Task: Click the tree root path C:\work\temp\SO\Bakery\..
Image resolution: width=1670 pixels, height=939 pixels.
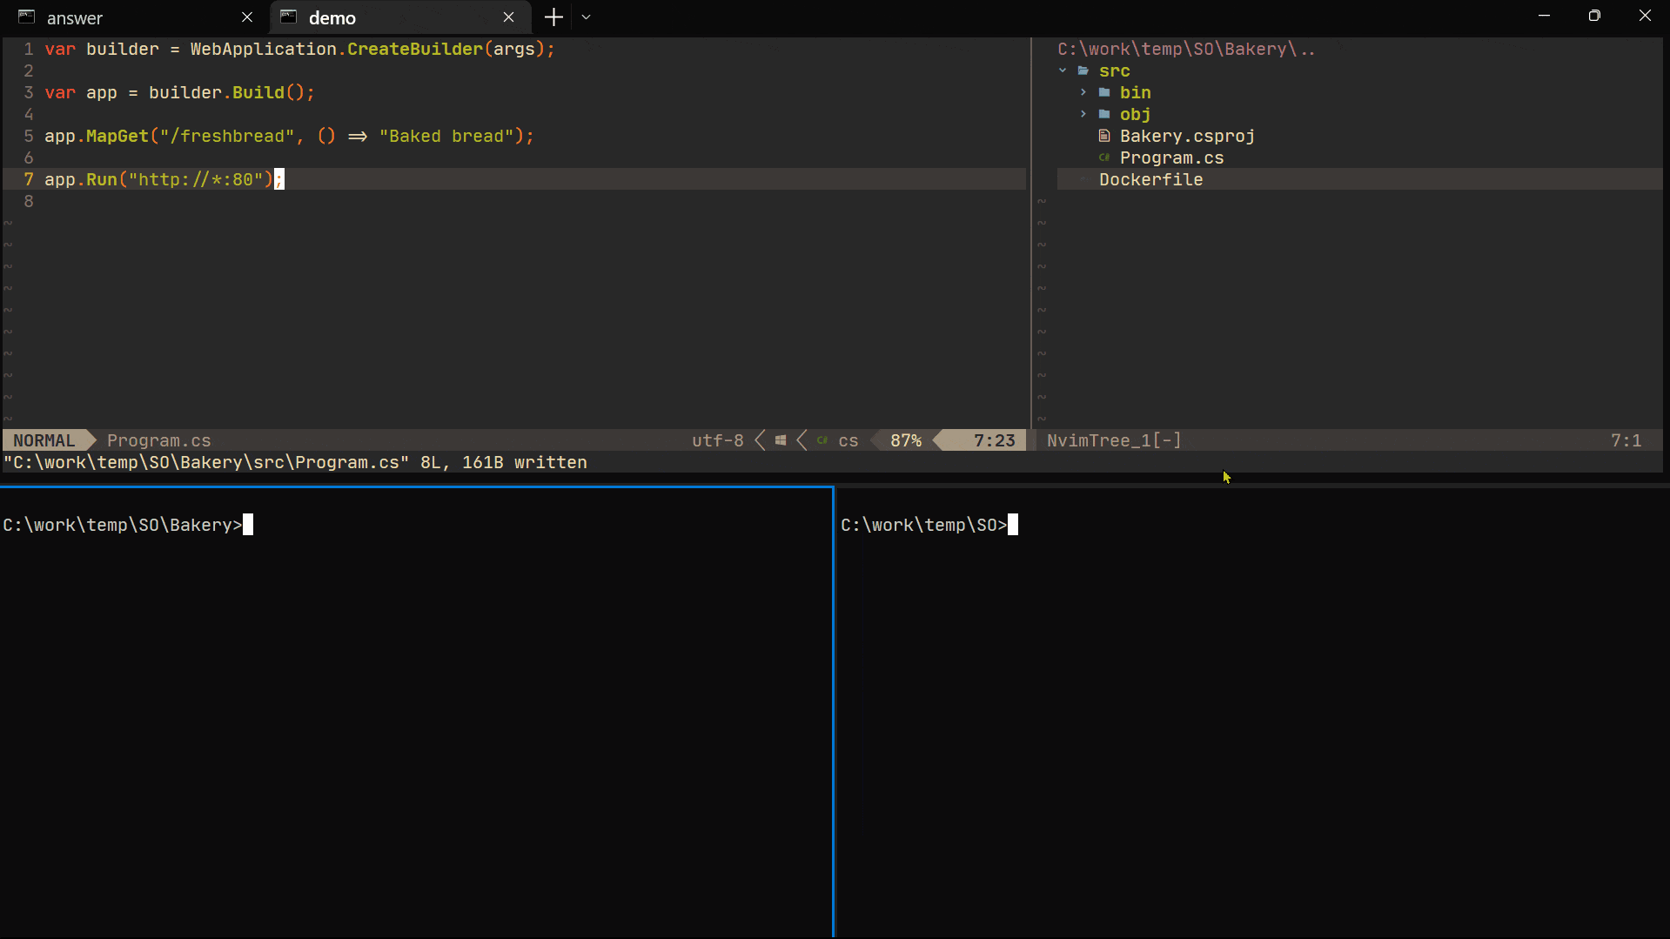Action: click(x=1186, y=49)
